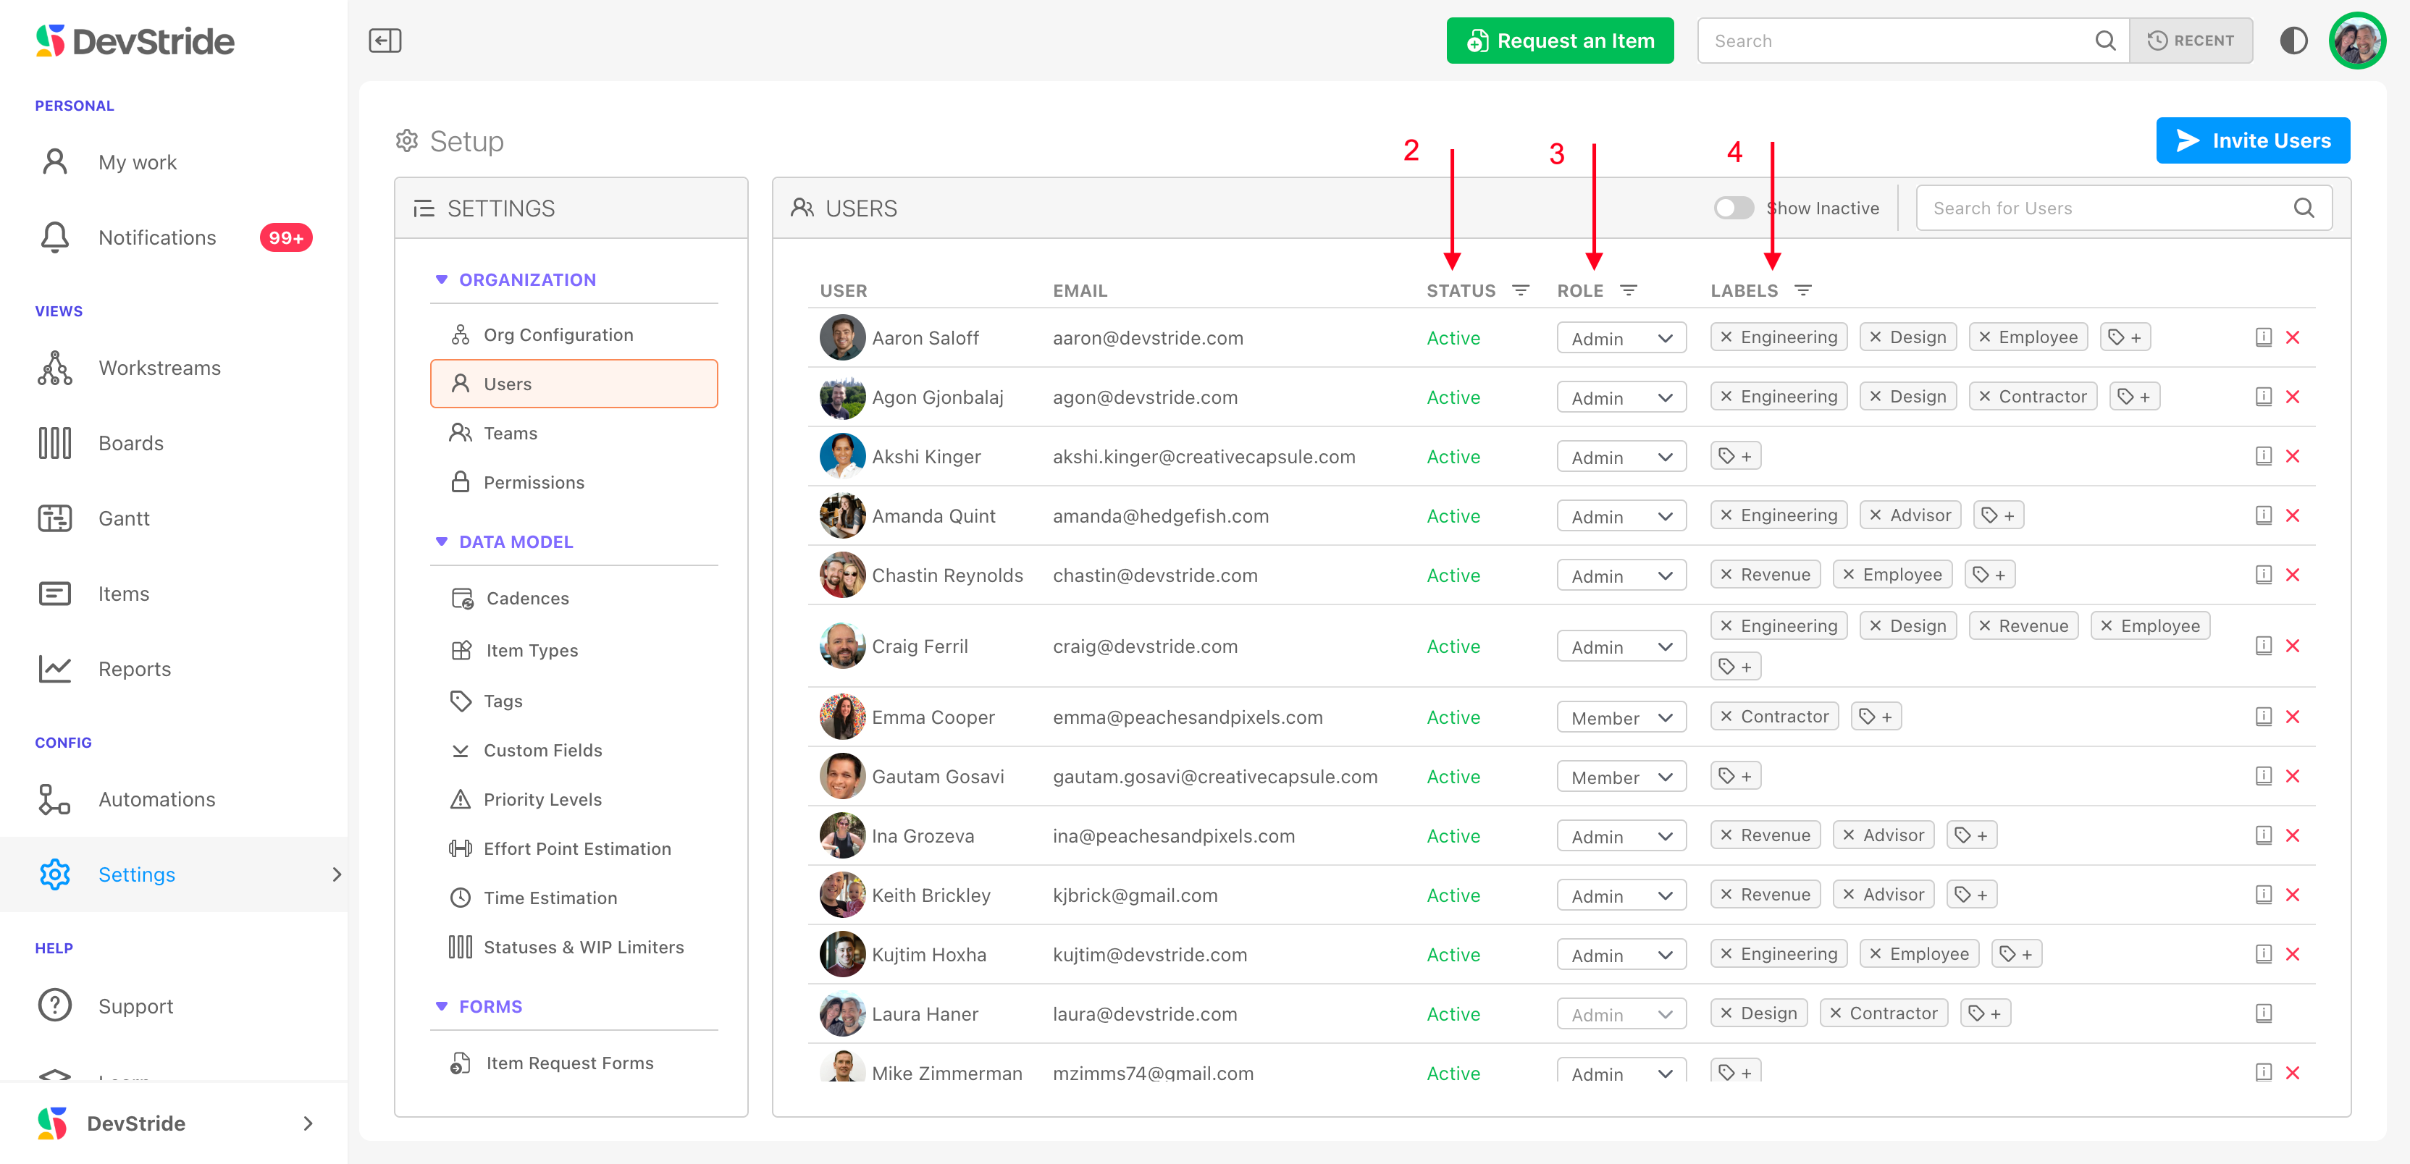The image size is (2410, 1164).
Task: Toggle dark mode contrast icon
Action: pyautogui.click(x=2293, y=41)
